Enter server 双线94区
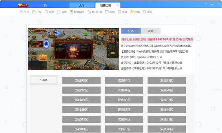 pyautogui.click(x=124, y=80)
